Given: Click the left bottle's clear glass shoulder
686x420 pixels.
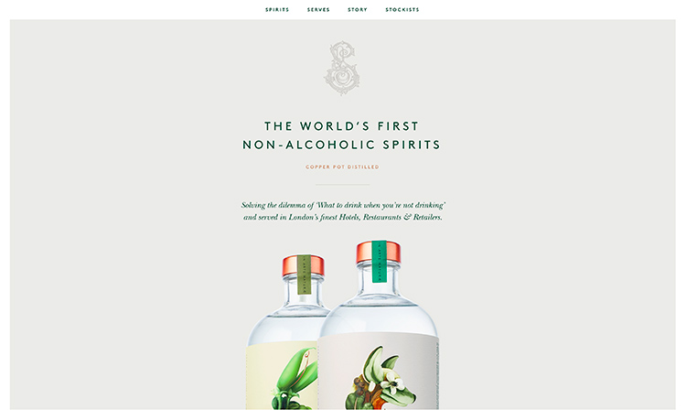Looking at the screenshot, I should (x=284, y=326).
